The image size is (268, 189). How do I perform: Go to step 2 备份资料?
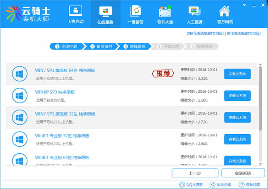[x=101, y=46]
